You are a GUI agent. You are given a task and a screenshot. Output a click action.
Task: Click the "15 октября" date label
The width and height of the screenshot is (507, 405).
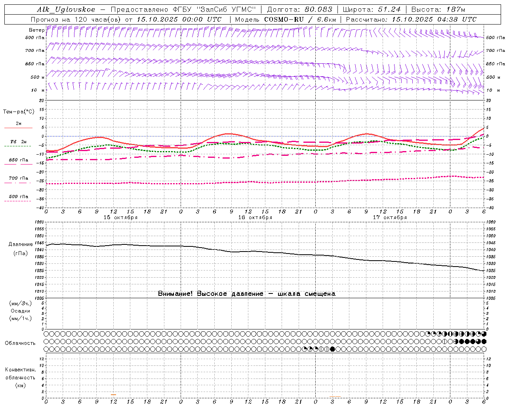[120, 218]
